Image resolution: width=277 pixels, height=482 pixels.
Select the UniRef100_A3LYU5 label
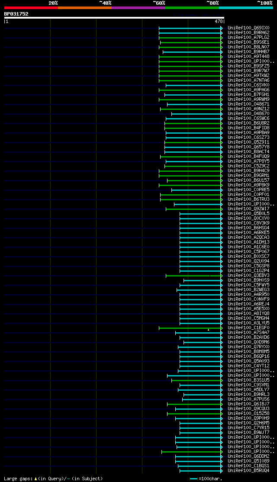(249, 323)
